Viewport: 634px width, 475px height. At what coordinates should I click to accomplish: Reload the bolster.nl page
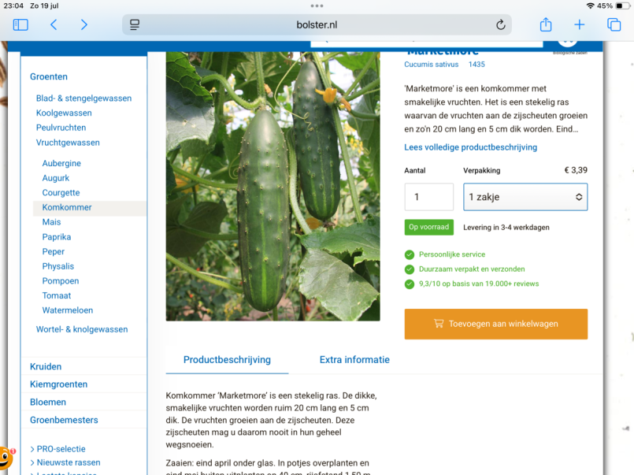click(501, 24)
